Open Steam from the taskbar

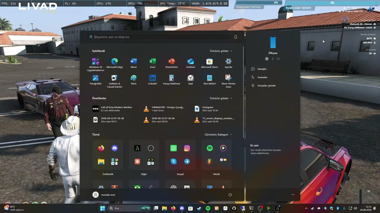click(199, 208)
